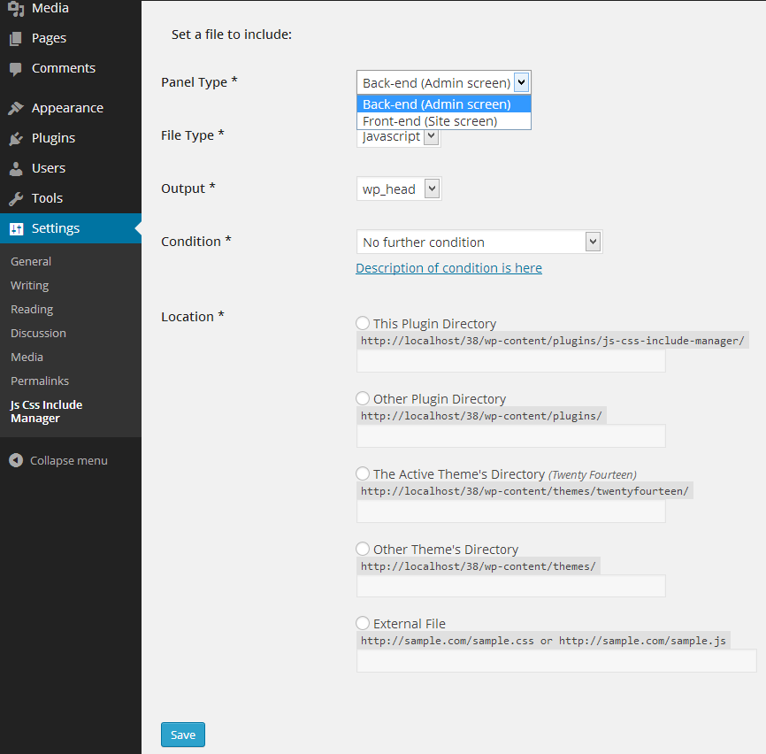Click the Other Theme's Directory path field
Image resolution: width=766 pixels, height=754 pixels.
coord(511,586)
